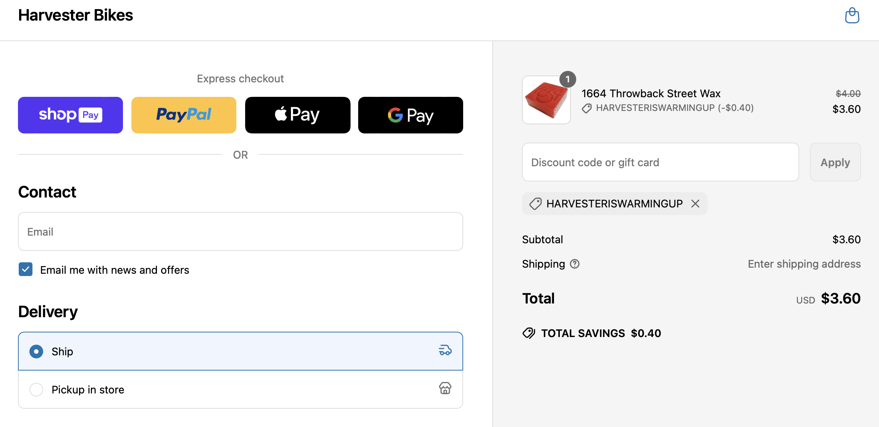Click the tag icon beside TOTAL SAVINGS
The height and width of the screenshot is (427, 879).
click(529, 333)
